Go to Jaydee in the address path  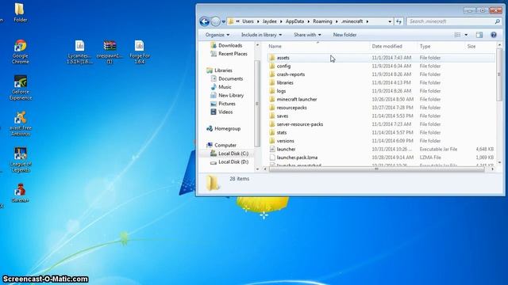pyautogui.click(x=270, y=21)
